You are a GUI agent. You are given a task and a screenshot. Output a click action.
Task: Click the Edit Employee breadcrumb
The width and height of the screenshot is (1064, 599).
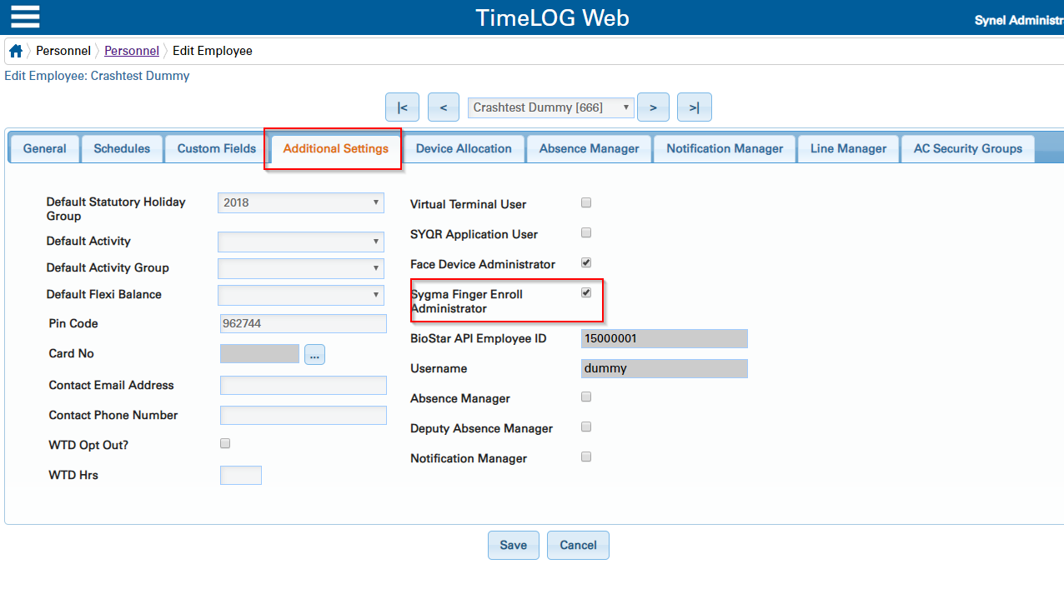pyautogui.click(x=213, y=51)
